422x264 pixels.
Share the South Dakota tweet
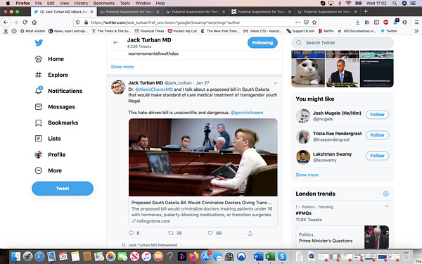click(x=250, y=233)
